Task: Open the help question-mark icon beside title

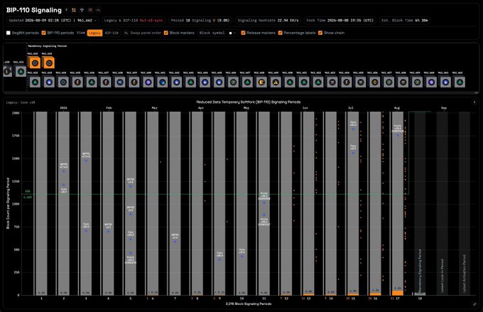Action: 66,10
